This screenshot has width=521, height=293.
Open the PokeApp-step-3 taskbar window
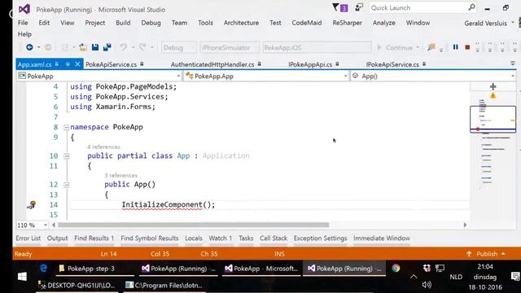pyautogui.click(x=94, y=269)
